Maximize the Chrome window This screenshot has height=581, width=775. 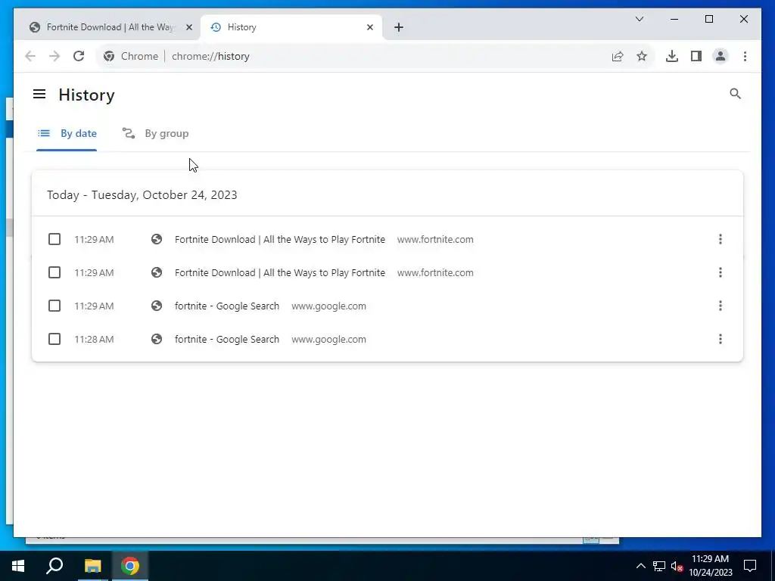[708, 19]
